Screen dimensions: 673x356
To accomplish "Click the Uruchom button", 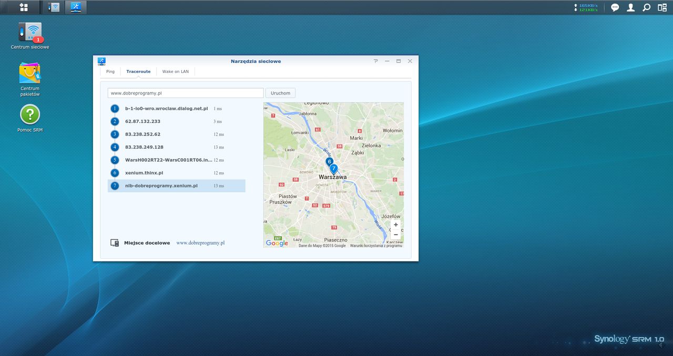I will [280, 93].
